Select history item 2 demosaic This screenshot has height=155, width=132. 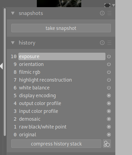(62, 119)
